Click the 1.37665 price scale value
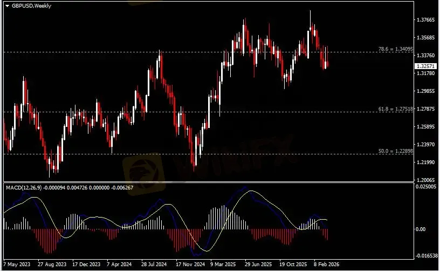The height and width of the screenshot is (271, 440). 425,20
